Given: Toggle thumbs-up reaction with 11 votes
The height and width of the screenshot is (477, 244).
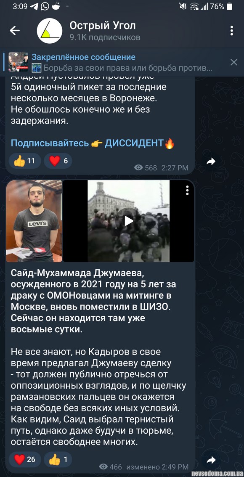Looking at the screenshot, I should (x=25, y=161).
